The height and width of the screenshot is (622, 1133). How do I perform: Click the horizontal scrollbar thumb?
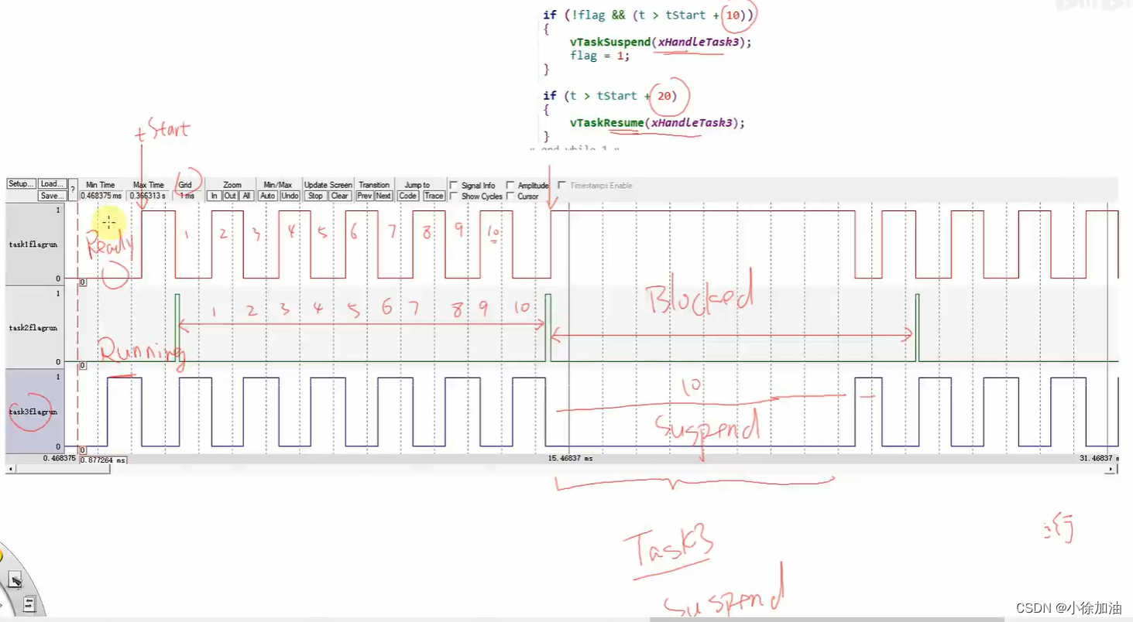point(62,469)
